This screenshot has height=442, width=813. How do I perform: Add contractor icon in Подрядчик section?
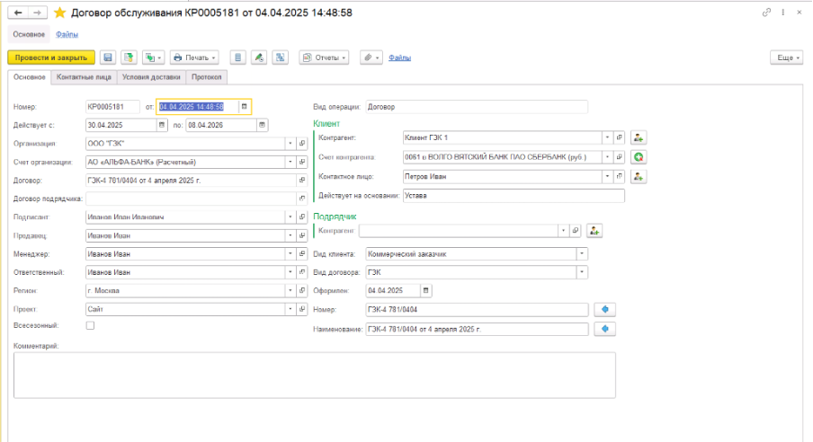(x=594, y=231)
